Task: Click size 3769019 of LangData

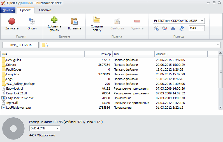Action: tap(104, 74)
